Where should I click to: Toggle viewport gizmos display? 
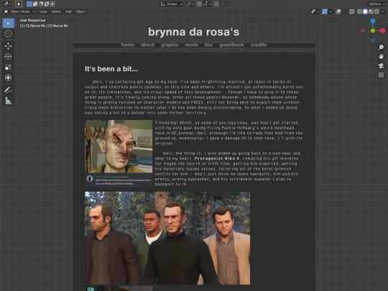[324, 11]
